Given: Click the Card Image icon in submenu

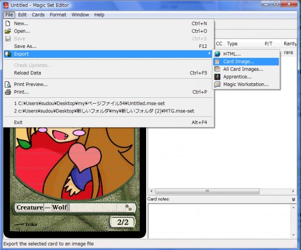Looking at the screenshot, I should coord(218,61).
